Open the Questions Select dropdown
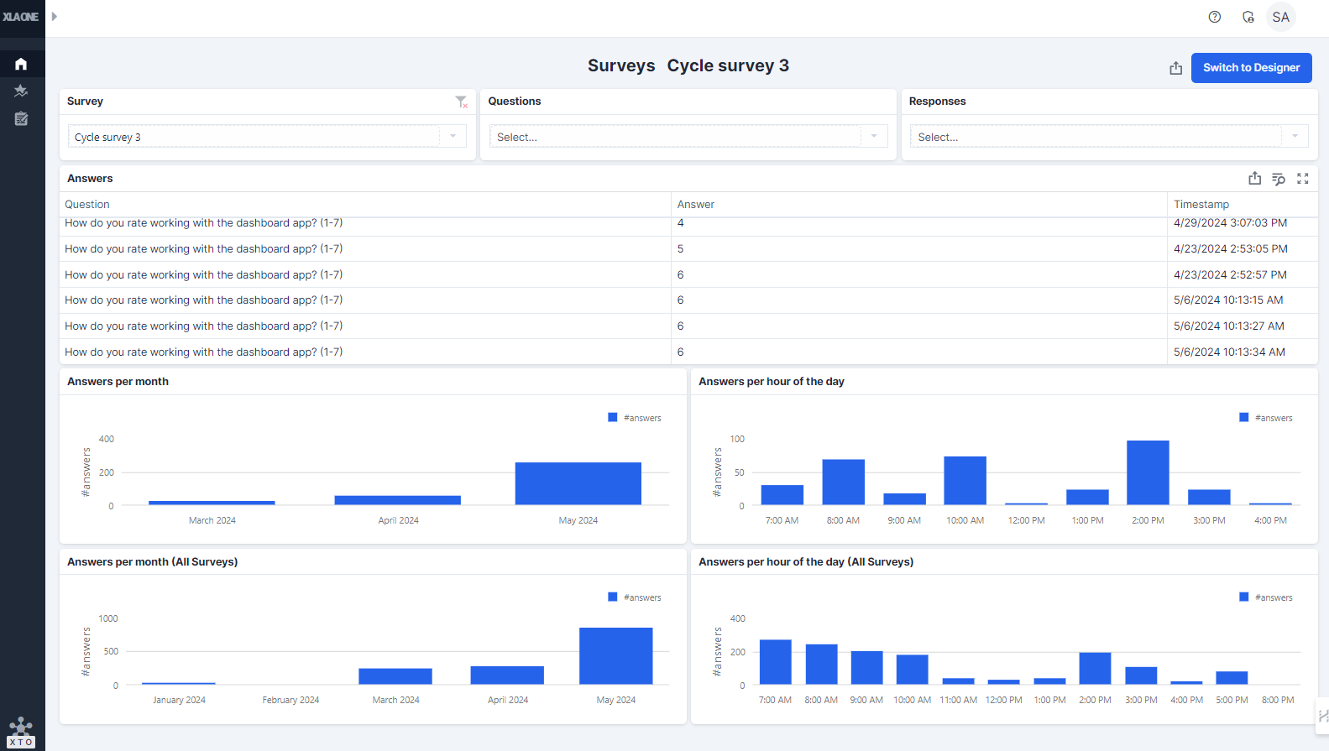Viewport: 1329px width, 751px height. (873, 137)
